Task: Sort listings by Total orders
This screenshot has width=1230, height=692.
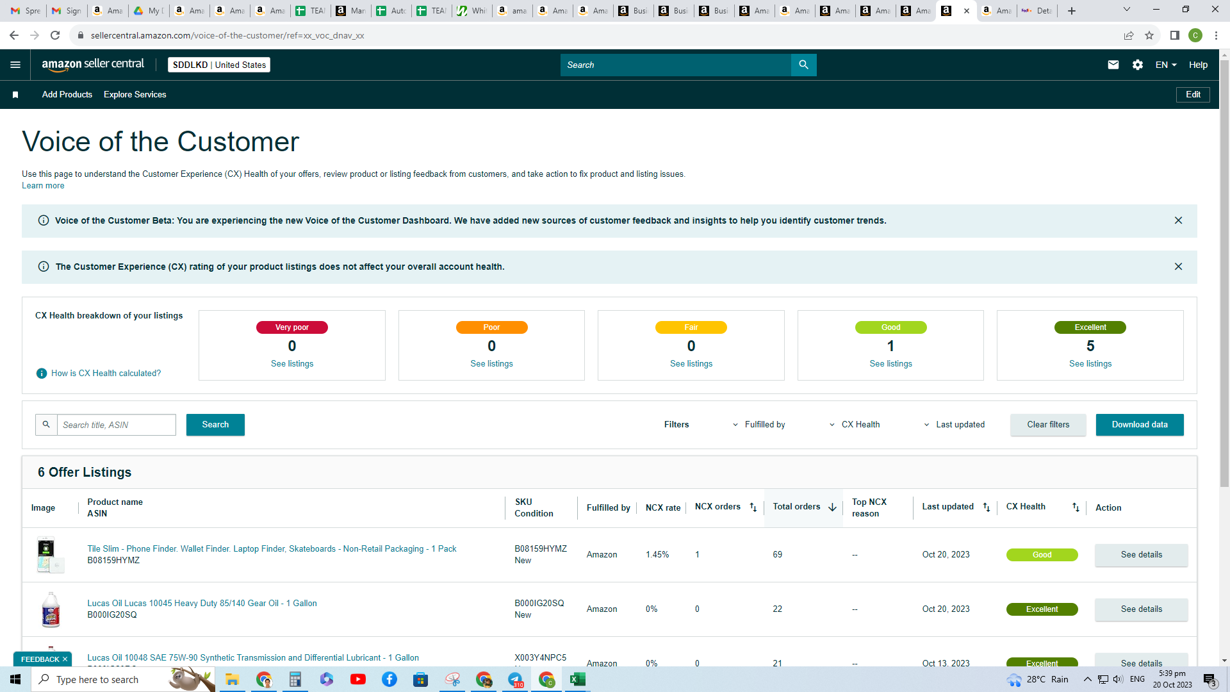Action: [x=832, y=507]
